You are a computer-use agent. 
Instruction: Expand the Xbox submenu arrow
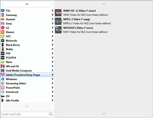pyautogui.click(x=53, y=62)
